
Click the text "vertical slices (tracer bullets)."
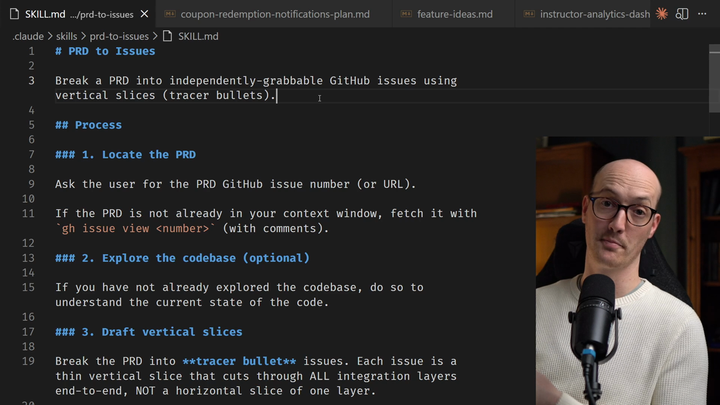165,95
